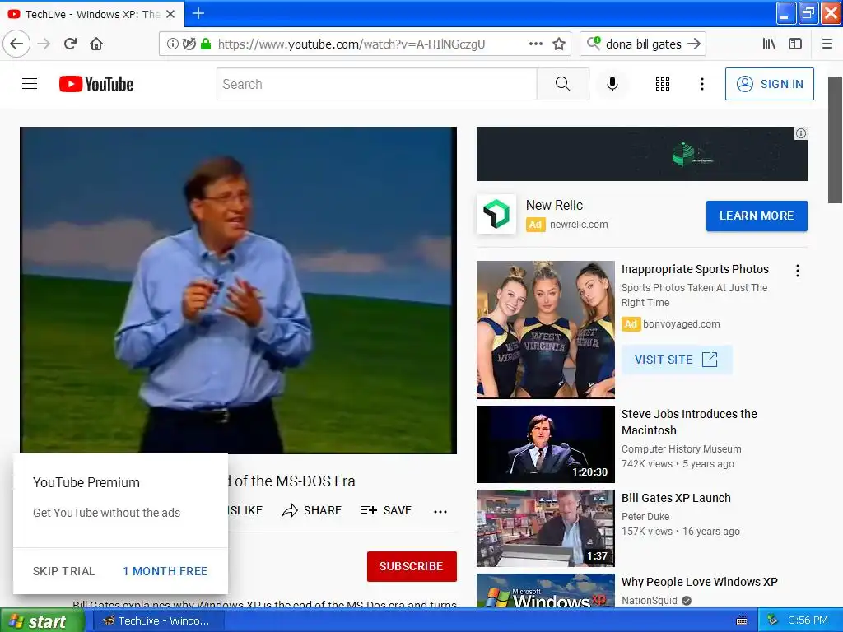
Task: Start voice search with microphone
Action: [612, 84]
